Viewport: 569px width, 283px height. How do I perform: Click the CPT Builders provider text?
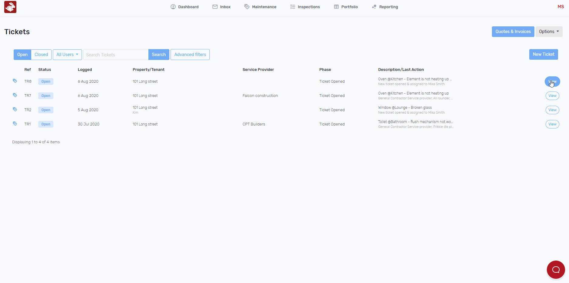(x=254, y=124)
